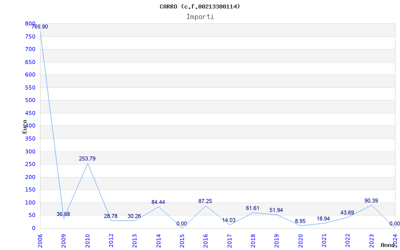Screen dimensions: 400x250
Task: Click the chart title CARRO (c.f.00213300114)
Action: 200,6
